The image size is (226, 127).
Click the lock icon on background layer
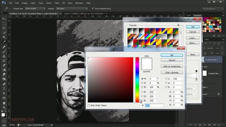[x=219, y=94]
